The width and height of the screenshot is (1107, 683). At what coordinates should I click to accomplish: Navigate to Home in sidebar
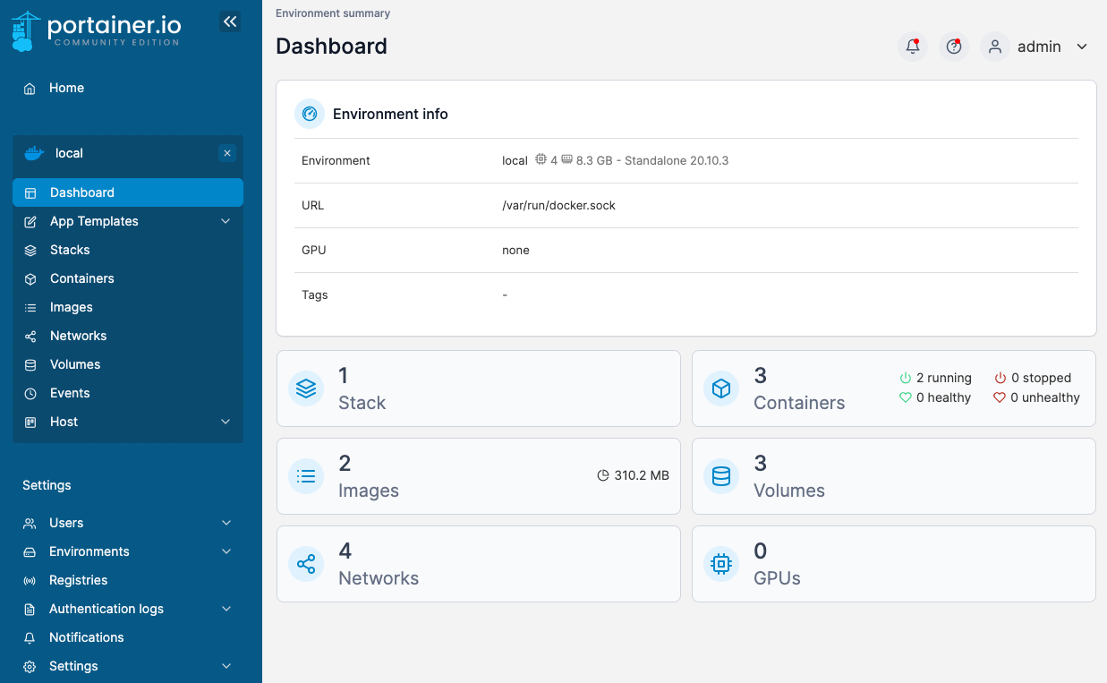click(x=66, y=88)
